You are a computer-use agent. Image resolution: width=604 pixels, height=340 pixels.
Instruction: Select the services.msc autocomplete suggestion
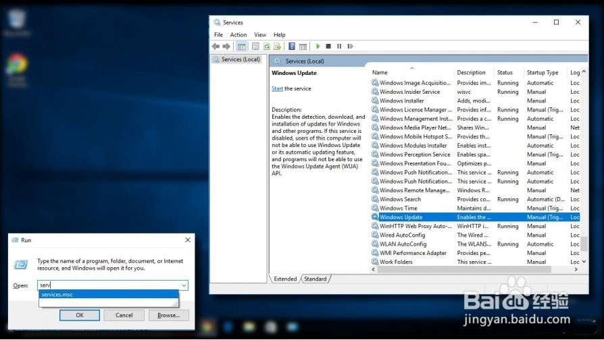(108, 294)
